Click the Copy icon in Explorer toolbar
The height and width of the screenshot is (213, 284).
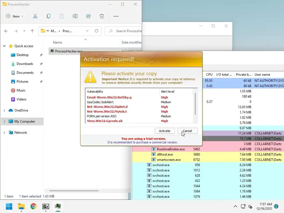(48, 16)
